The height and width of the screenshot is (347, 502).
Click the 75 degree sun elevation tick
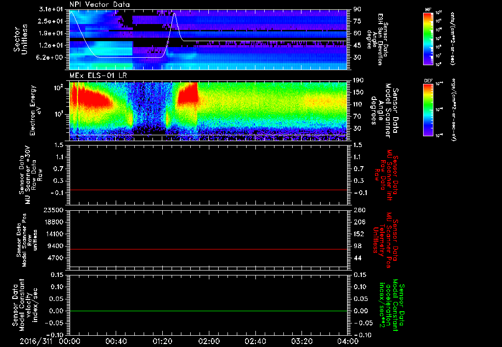[357, 21]
